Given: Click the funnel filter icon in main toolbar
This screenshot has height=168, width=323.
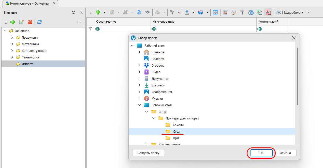Looking at the screenshot, I should [x=172, y=12].
